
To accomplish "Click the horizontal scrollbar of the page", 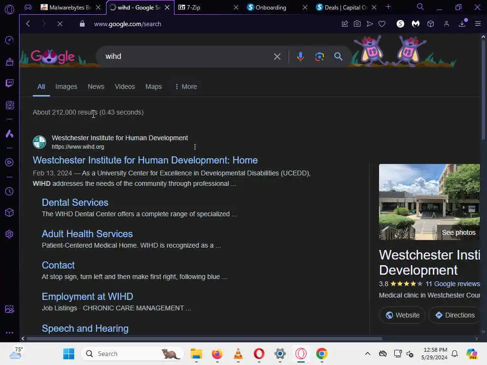I will [x=205, y=338].
